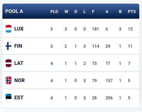Screen dimensions: 142x112
Task: Click the F column header
Action: coord(93,11)
